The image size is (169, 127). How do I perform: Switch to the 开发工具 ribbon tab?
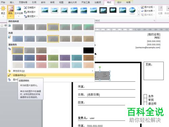click(x=86, y=2)
